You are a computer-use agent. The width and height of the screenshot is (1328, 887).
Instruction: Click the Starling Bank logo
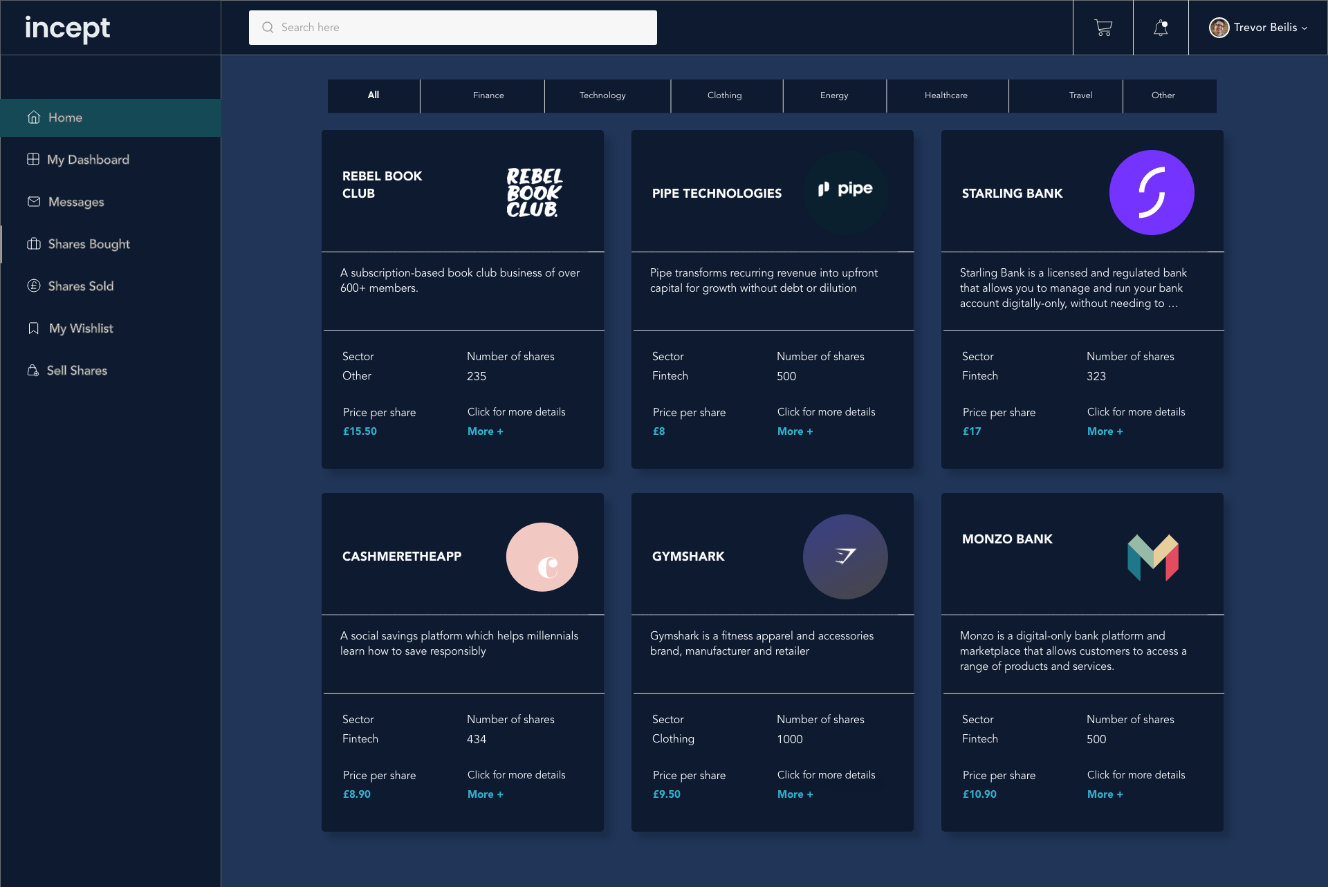pos(1152,192)
